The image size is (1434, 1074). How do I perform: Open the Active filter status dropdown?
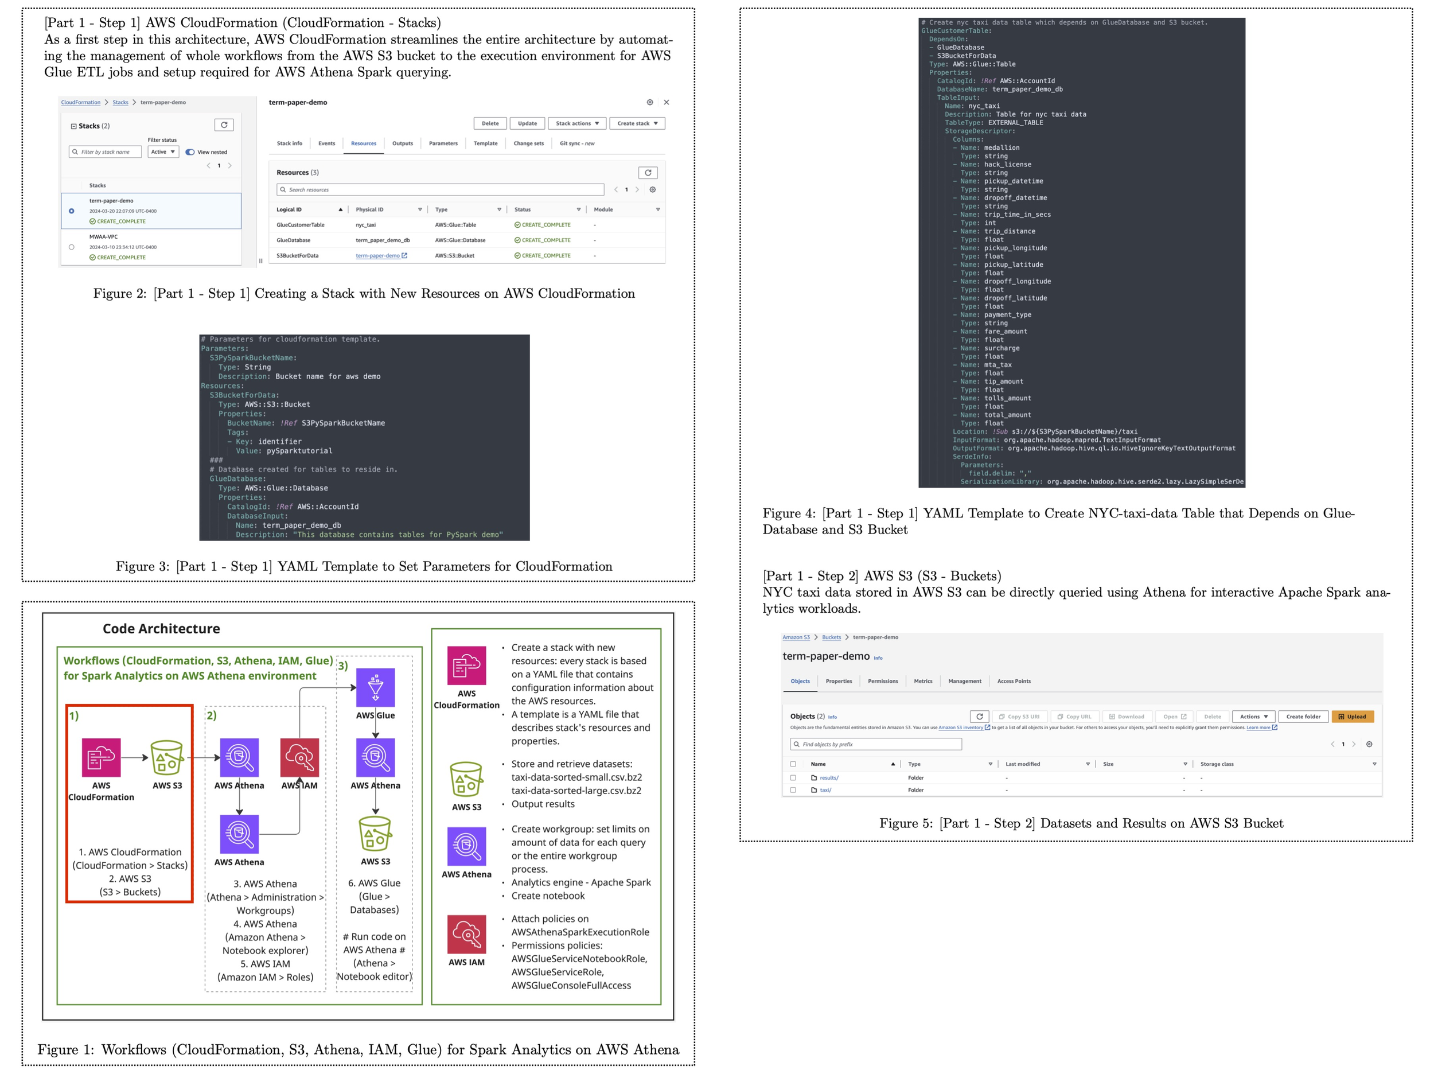point(163,152)
